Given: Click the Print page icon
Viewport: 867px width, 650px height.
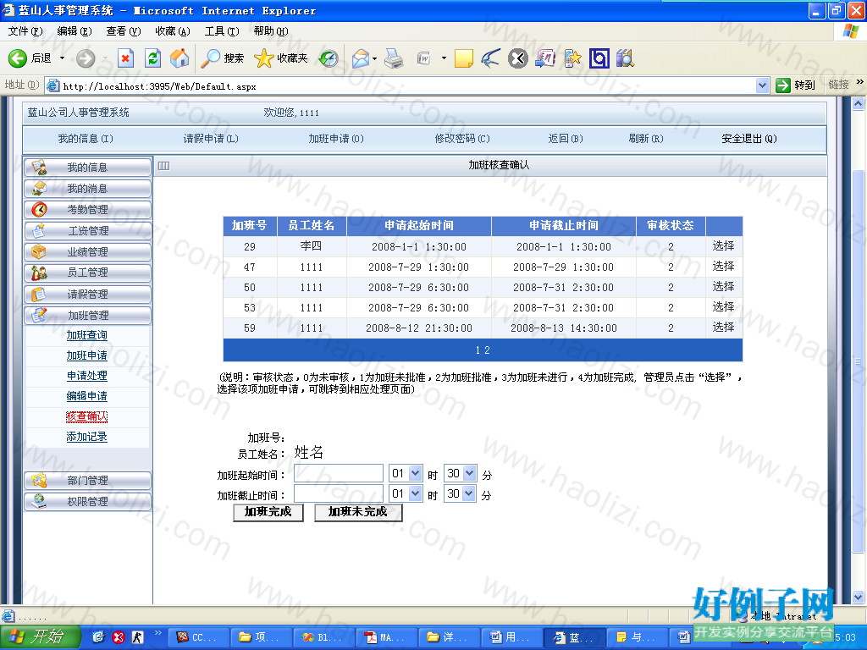Looking at the screenshot, I should click(x=393, y=58).
